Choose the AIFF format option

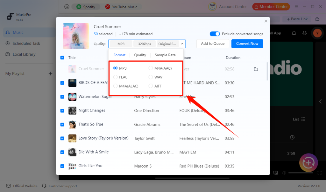tap(155, 86)
